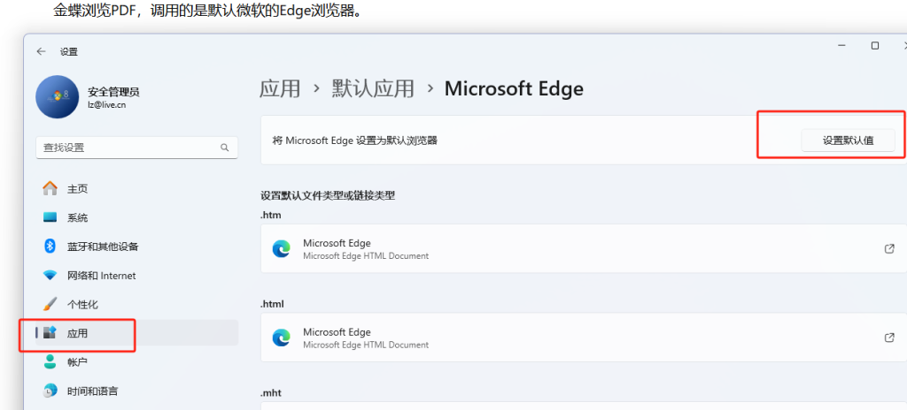
Task: Open 系统 settings category
Action: pyautogui.click(x=137, y=217)
